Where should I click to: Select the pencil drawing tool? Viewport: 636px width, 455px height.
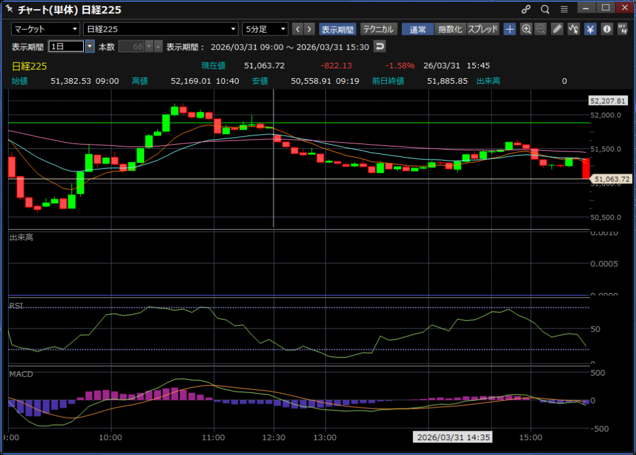pos(557,29)
